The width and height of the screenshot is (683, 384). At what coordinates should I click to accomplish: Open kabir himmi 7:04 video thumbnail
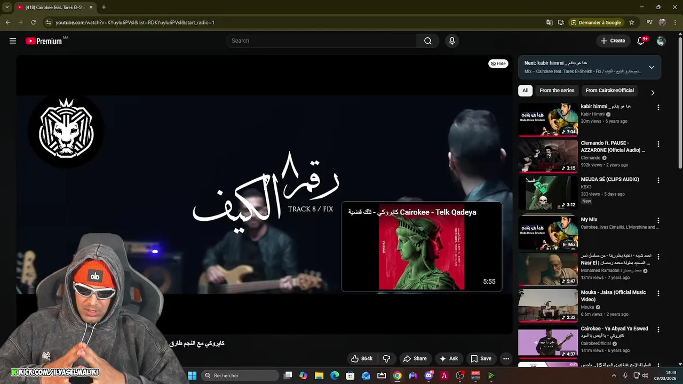pos(548,120)
